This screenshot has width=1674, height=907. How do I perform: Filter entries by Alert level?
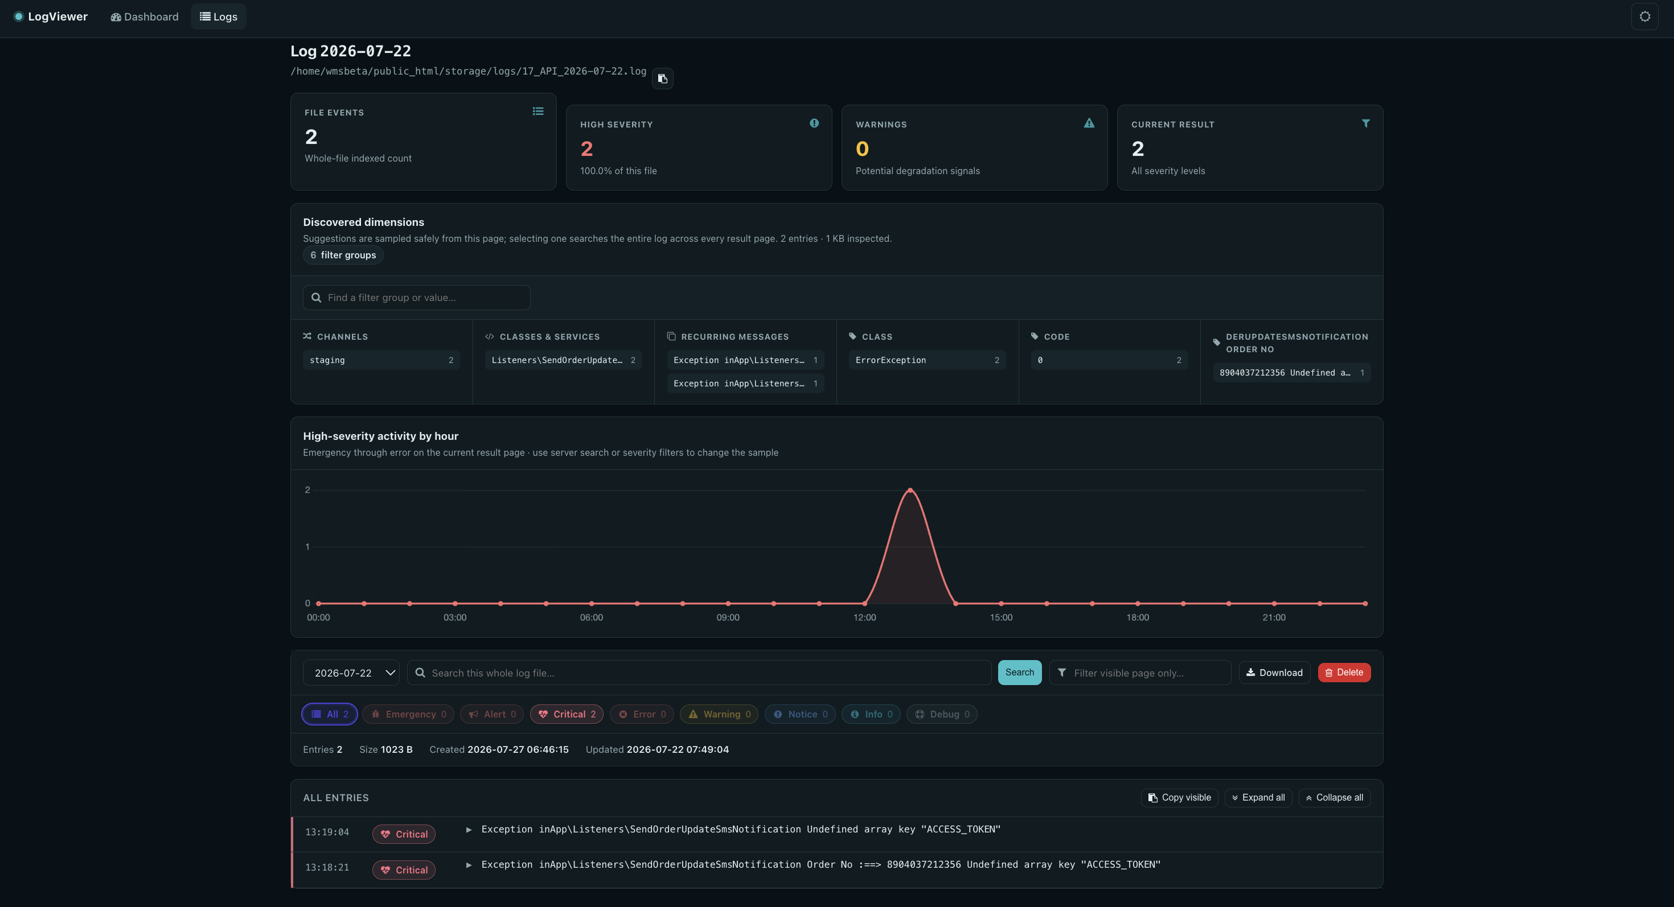click(x=492, y=714)
